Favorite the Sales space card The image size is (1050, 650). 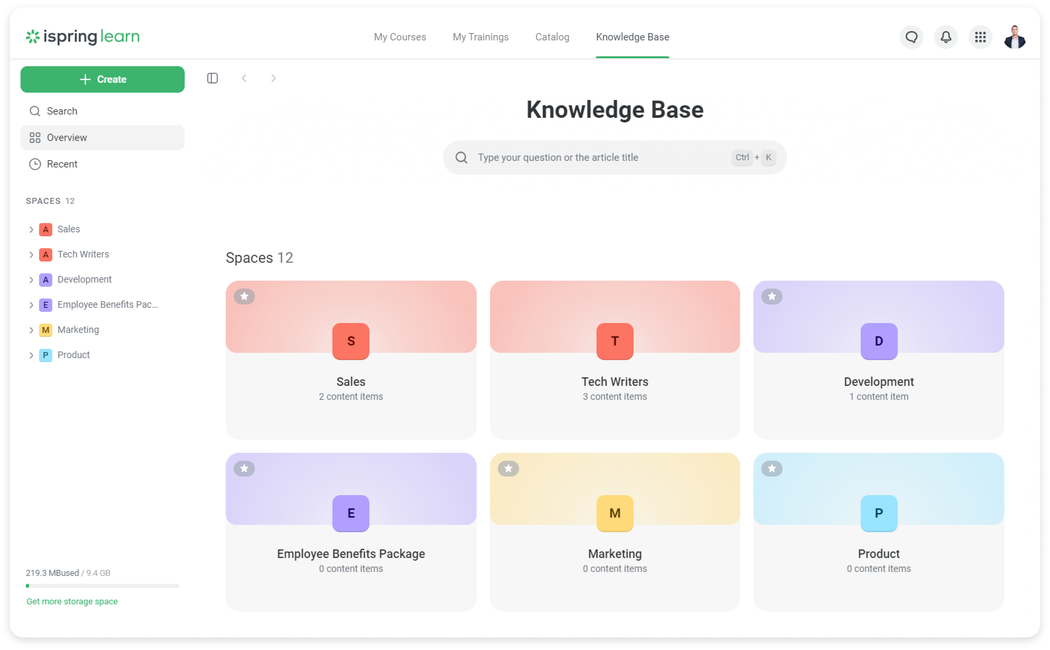tap(244, 296)
